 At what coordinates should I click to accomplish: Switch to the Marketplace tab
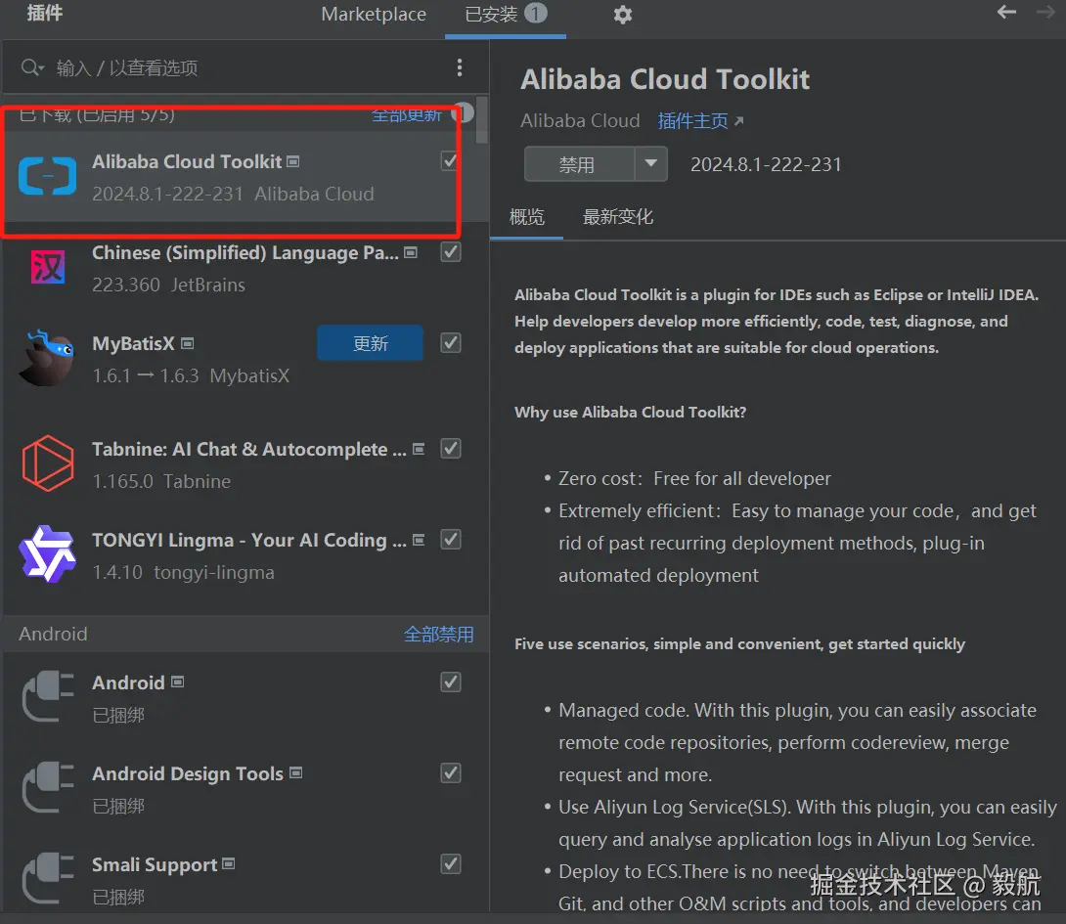[x=374, y=15]
